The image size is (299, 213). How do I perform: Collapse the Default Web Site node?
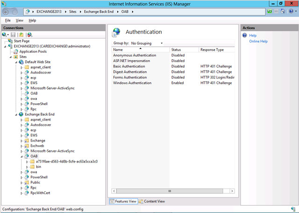(x=16, y=62)
